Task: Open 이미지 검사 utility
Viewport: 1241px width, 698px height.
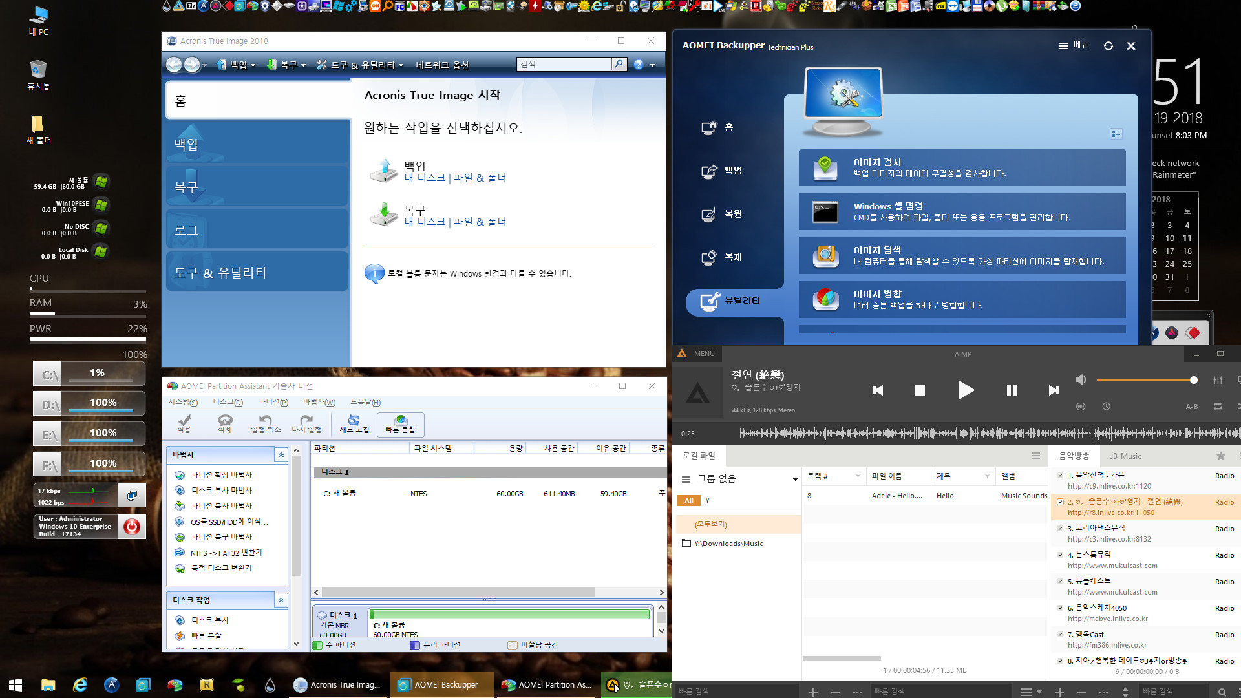Action: point(962,167)
